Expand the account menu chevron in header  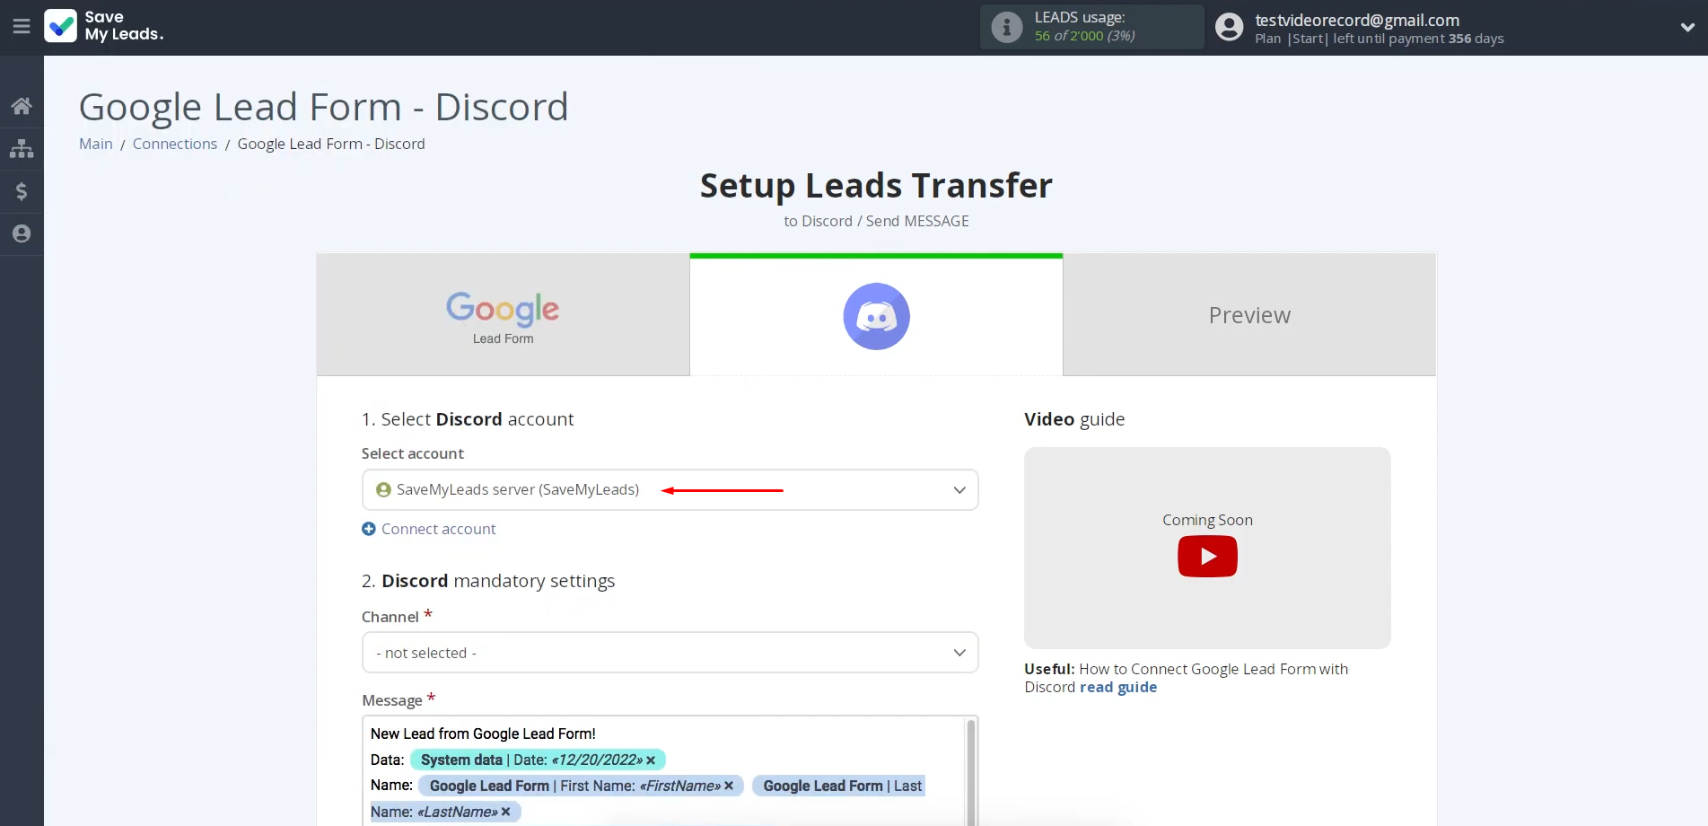click(1687, 27)
